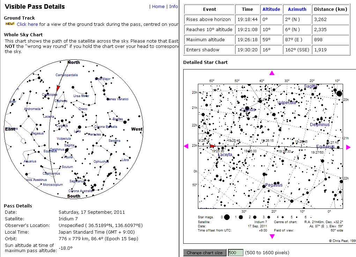Click the magenta up arrow above star chart
Viewport: 356px width, 257px height.
click(272, 73)
